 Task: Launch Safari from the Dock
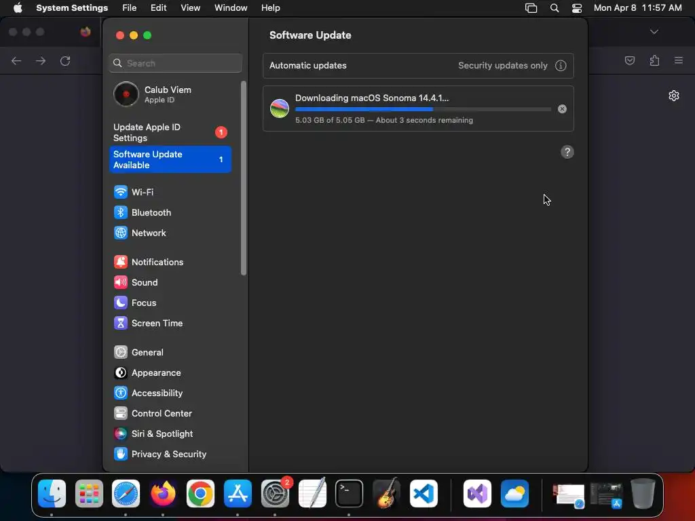[126, 494]
